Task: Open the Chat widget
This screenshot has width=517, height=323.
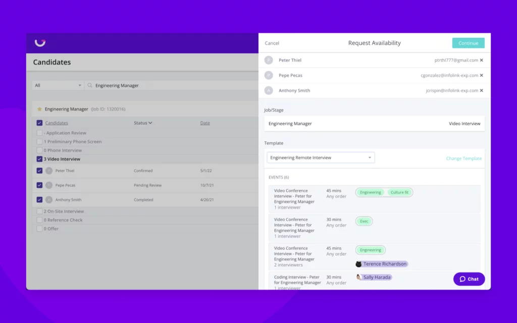Action: click(x=469, y=279)
